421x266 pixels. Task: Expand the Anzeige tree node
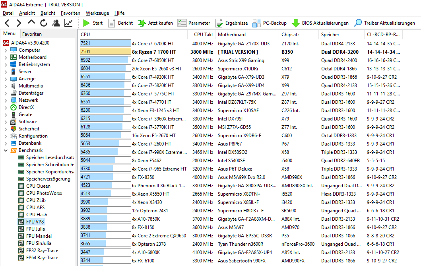[6, 79]
